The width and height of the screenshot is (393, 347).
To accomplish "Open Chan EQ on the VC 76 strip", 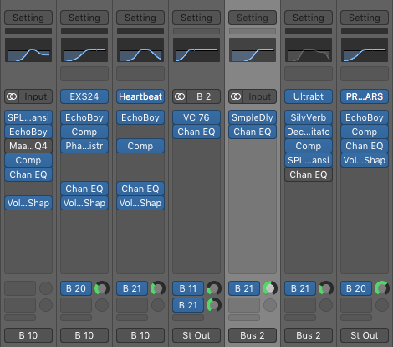I will click(x=196, y=132).
